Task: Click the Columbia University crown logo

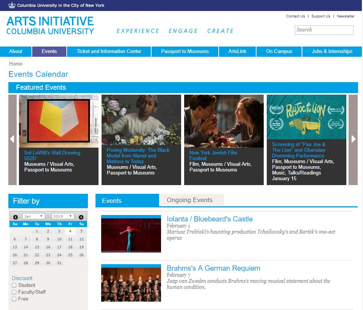Action: click(12, 5)
